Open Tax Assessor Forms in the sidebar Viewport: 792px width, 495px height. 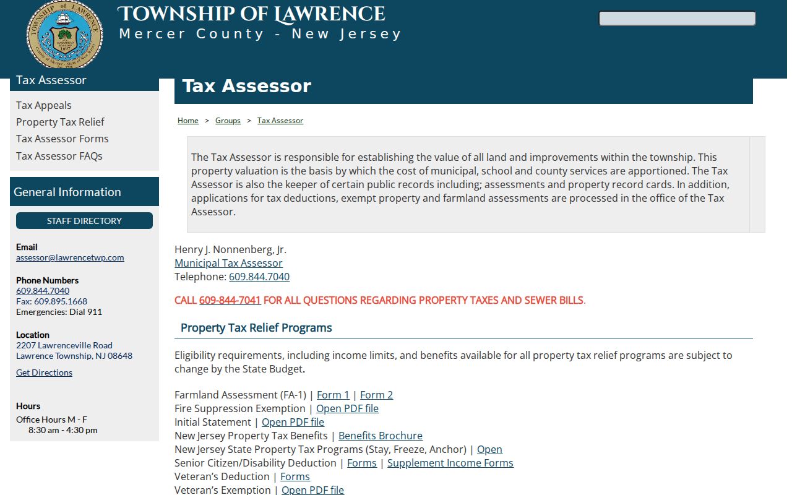tap(62, 139)
